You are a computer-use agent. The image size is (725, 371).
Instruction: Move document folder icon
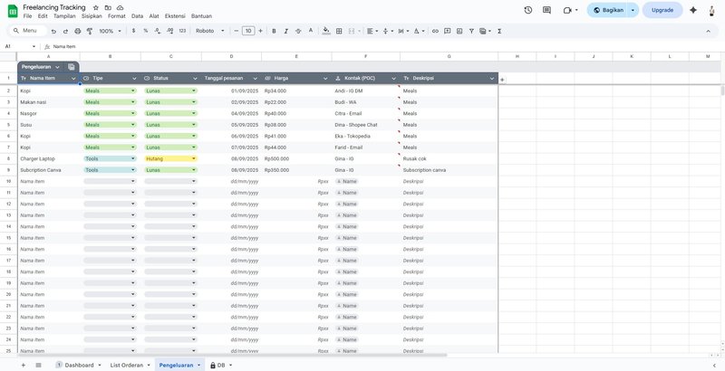(x=108, y=7)
